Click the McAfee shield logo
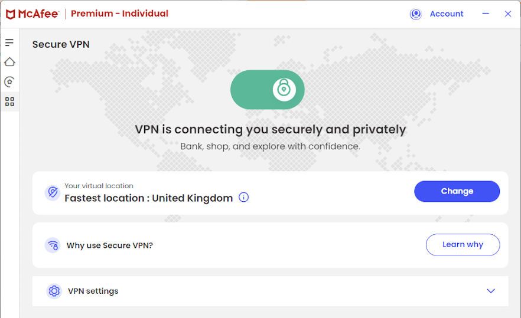 11,14
